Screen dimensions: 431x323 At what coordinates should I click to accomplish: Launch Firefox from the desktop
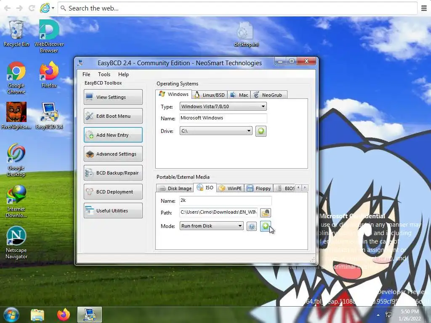click(49, 75)
